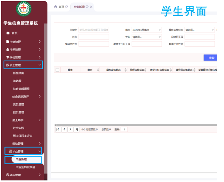Go to previous page arrow in pagination
The image size is (224, 182).
point(64,129)
